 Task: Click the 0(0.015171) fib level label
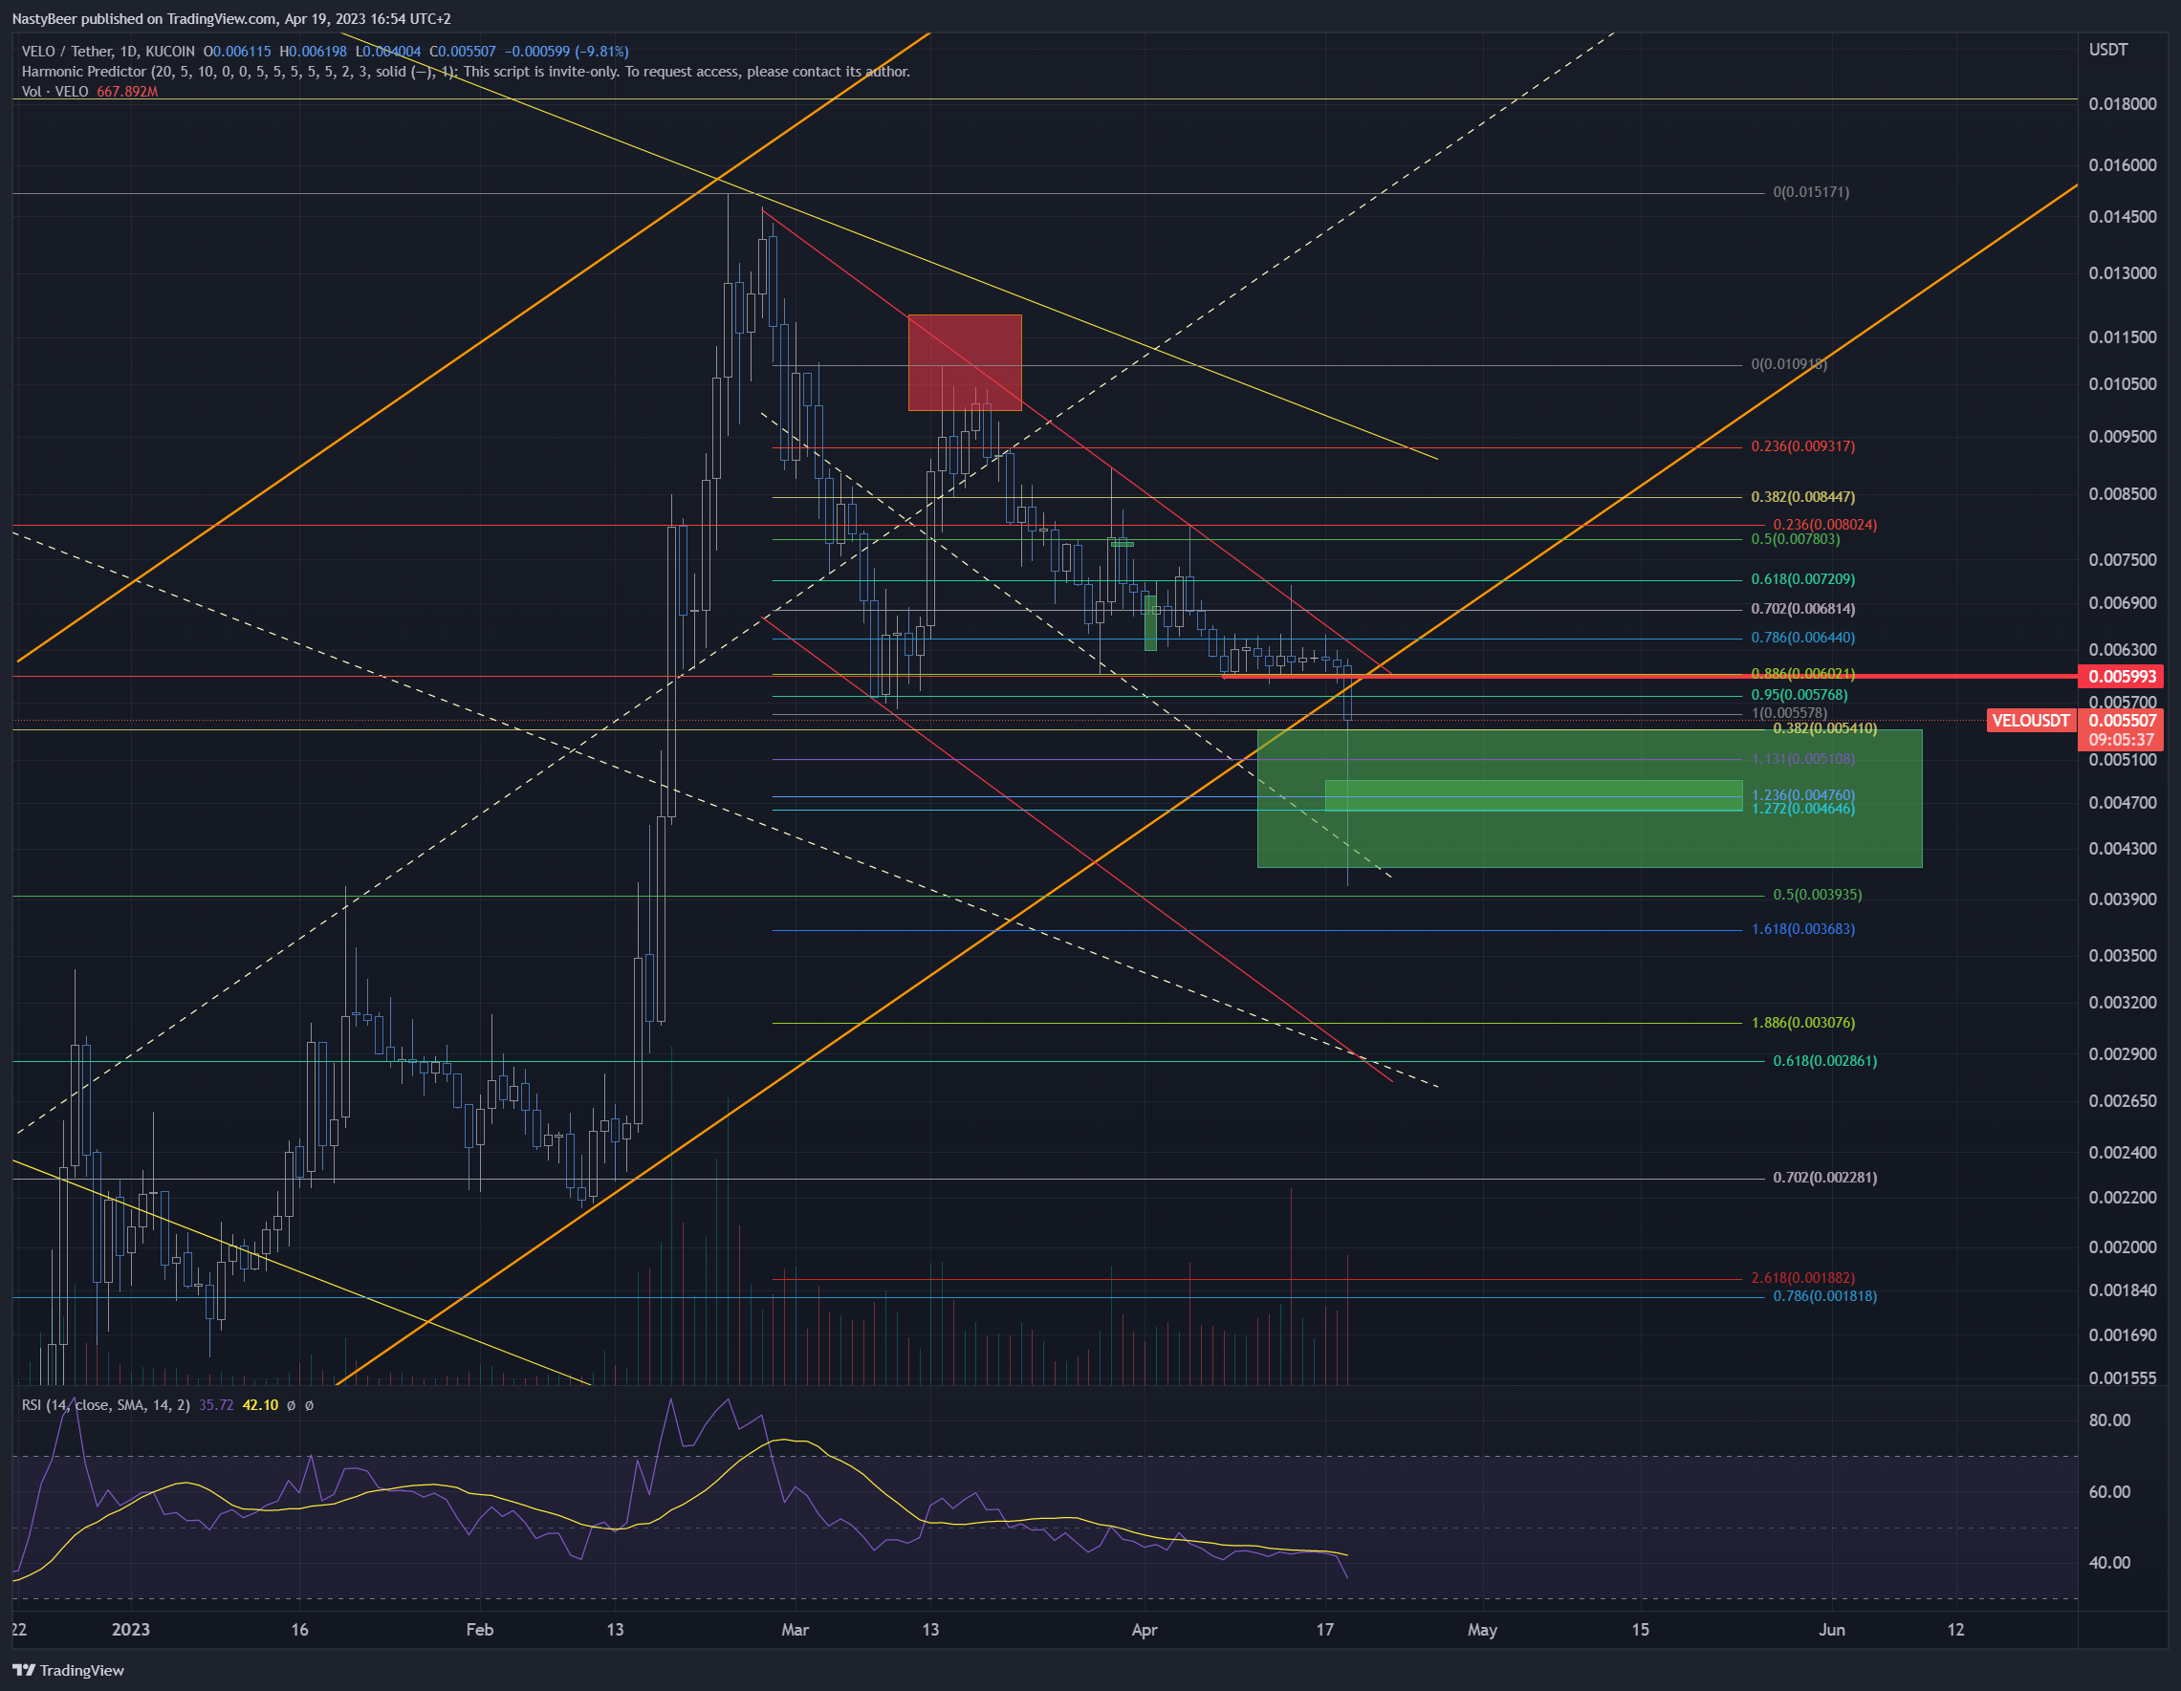point(1811,192)
